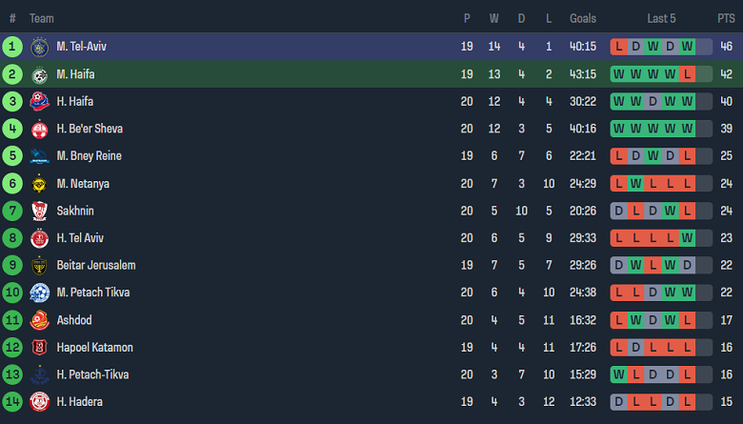Sort the table by PTS column header

726,18
